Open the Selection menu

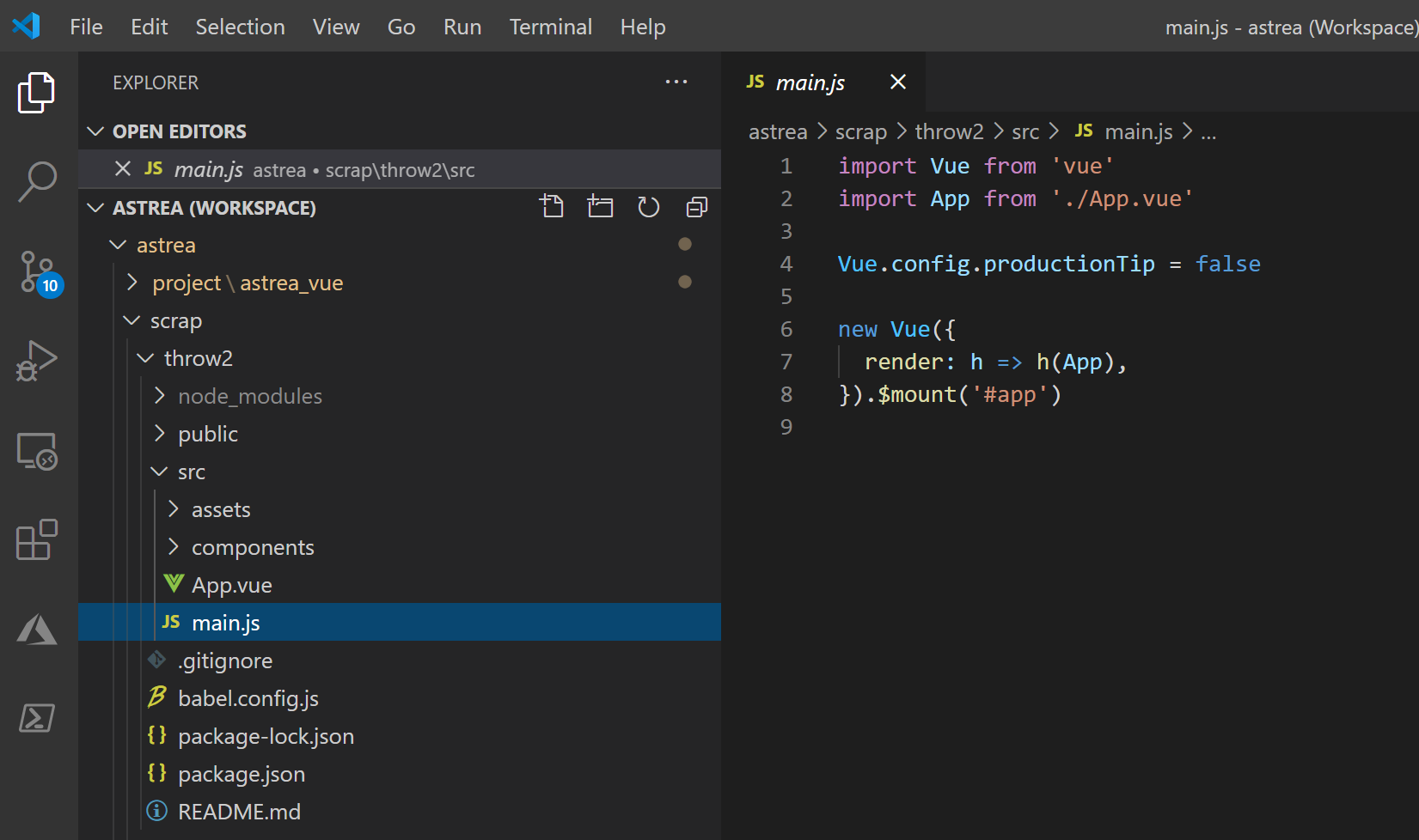[240, 27]
